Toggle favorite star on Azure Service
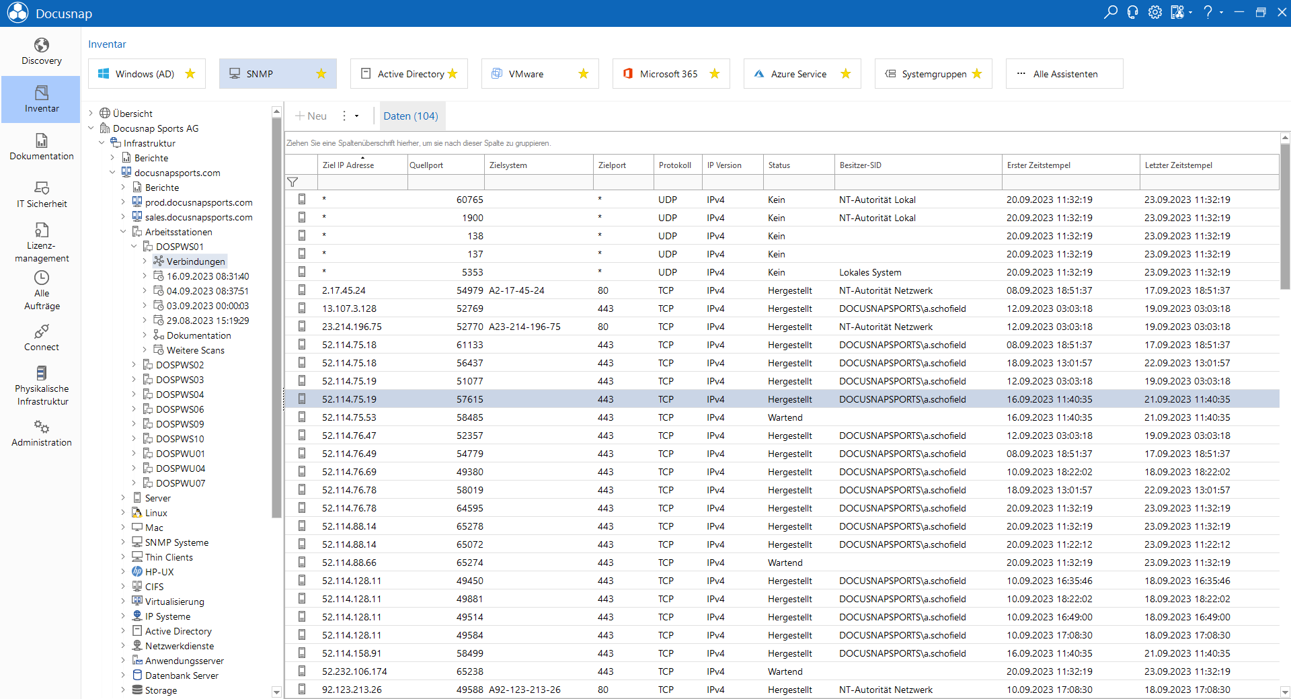Viewport: 1291px width, 699px height. (846, 74)
